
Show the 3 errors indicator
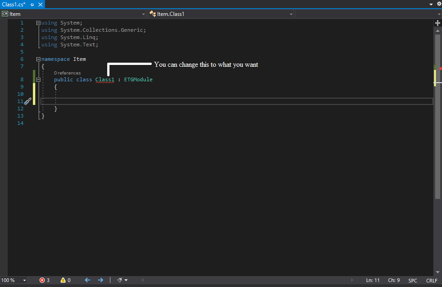[x=45, y=280]
